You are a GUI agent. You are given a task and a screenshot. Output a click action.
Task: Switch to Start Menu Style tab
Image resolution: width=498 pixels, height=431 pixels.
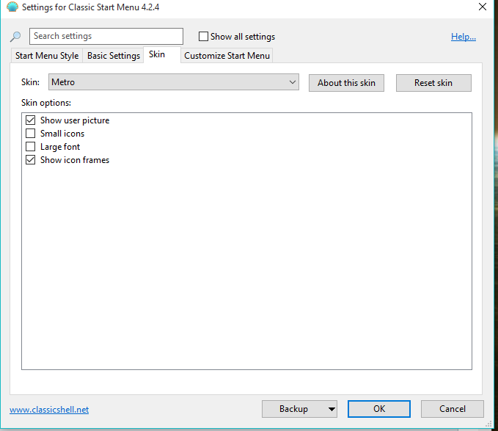[47, 56]
